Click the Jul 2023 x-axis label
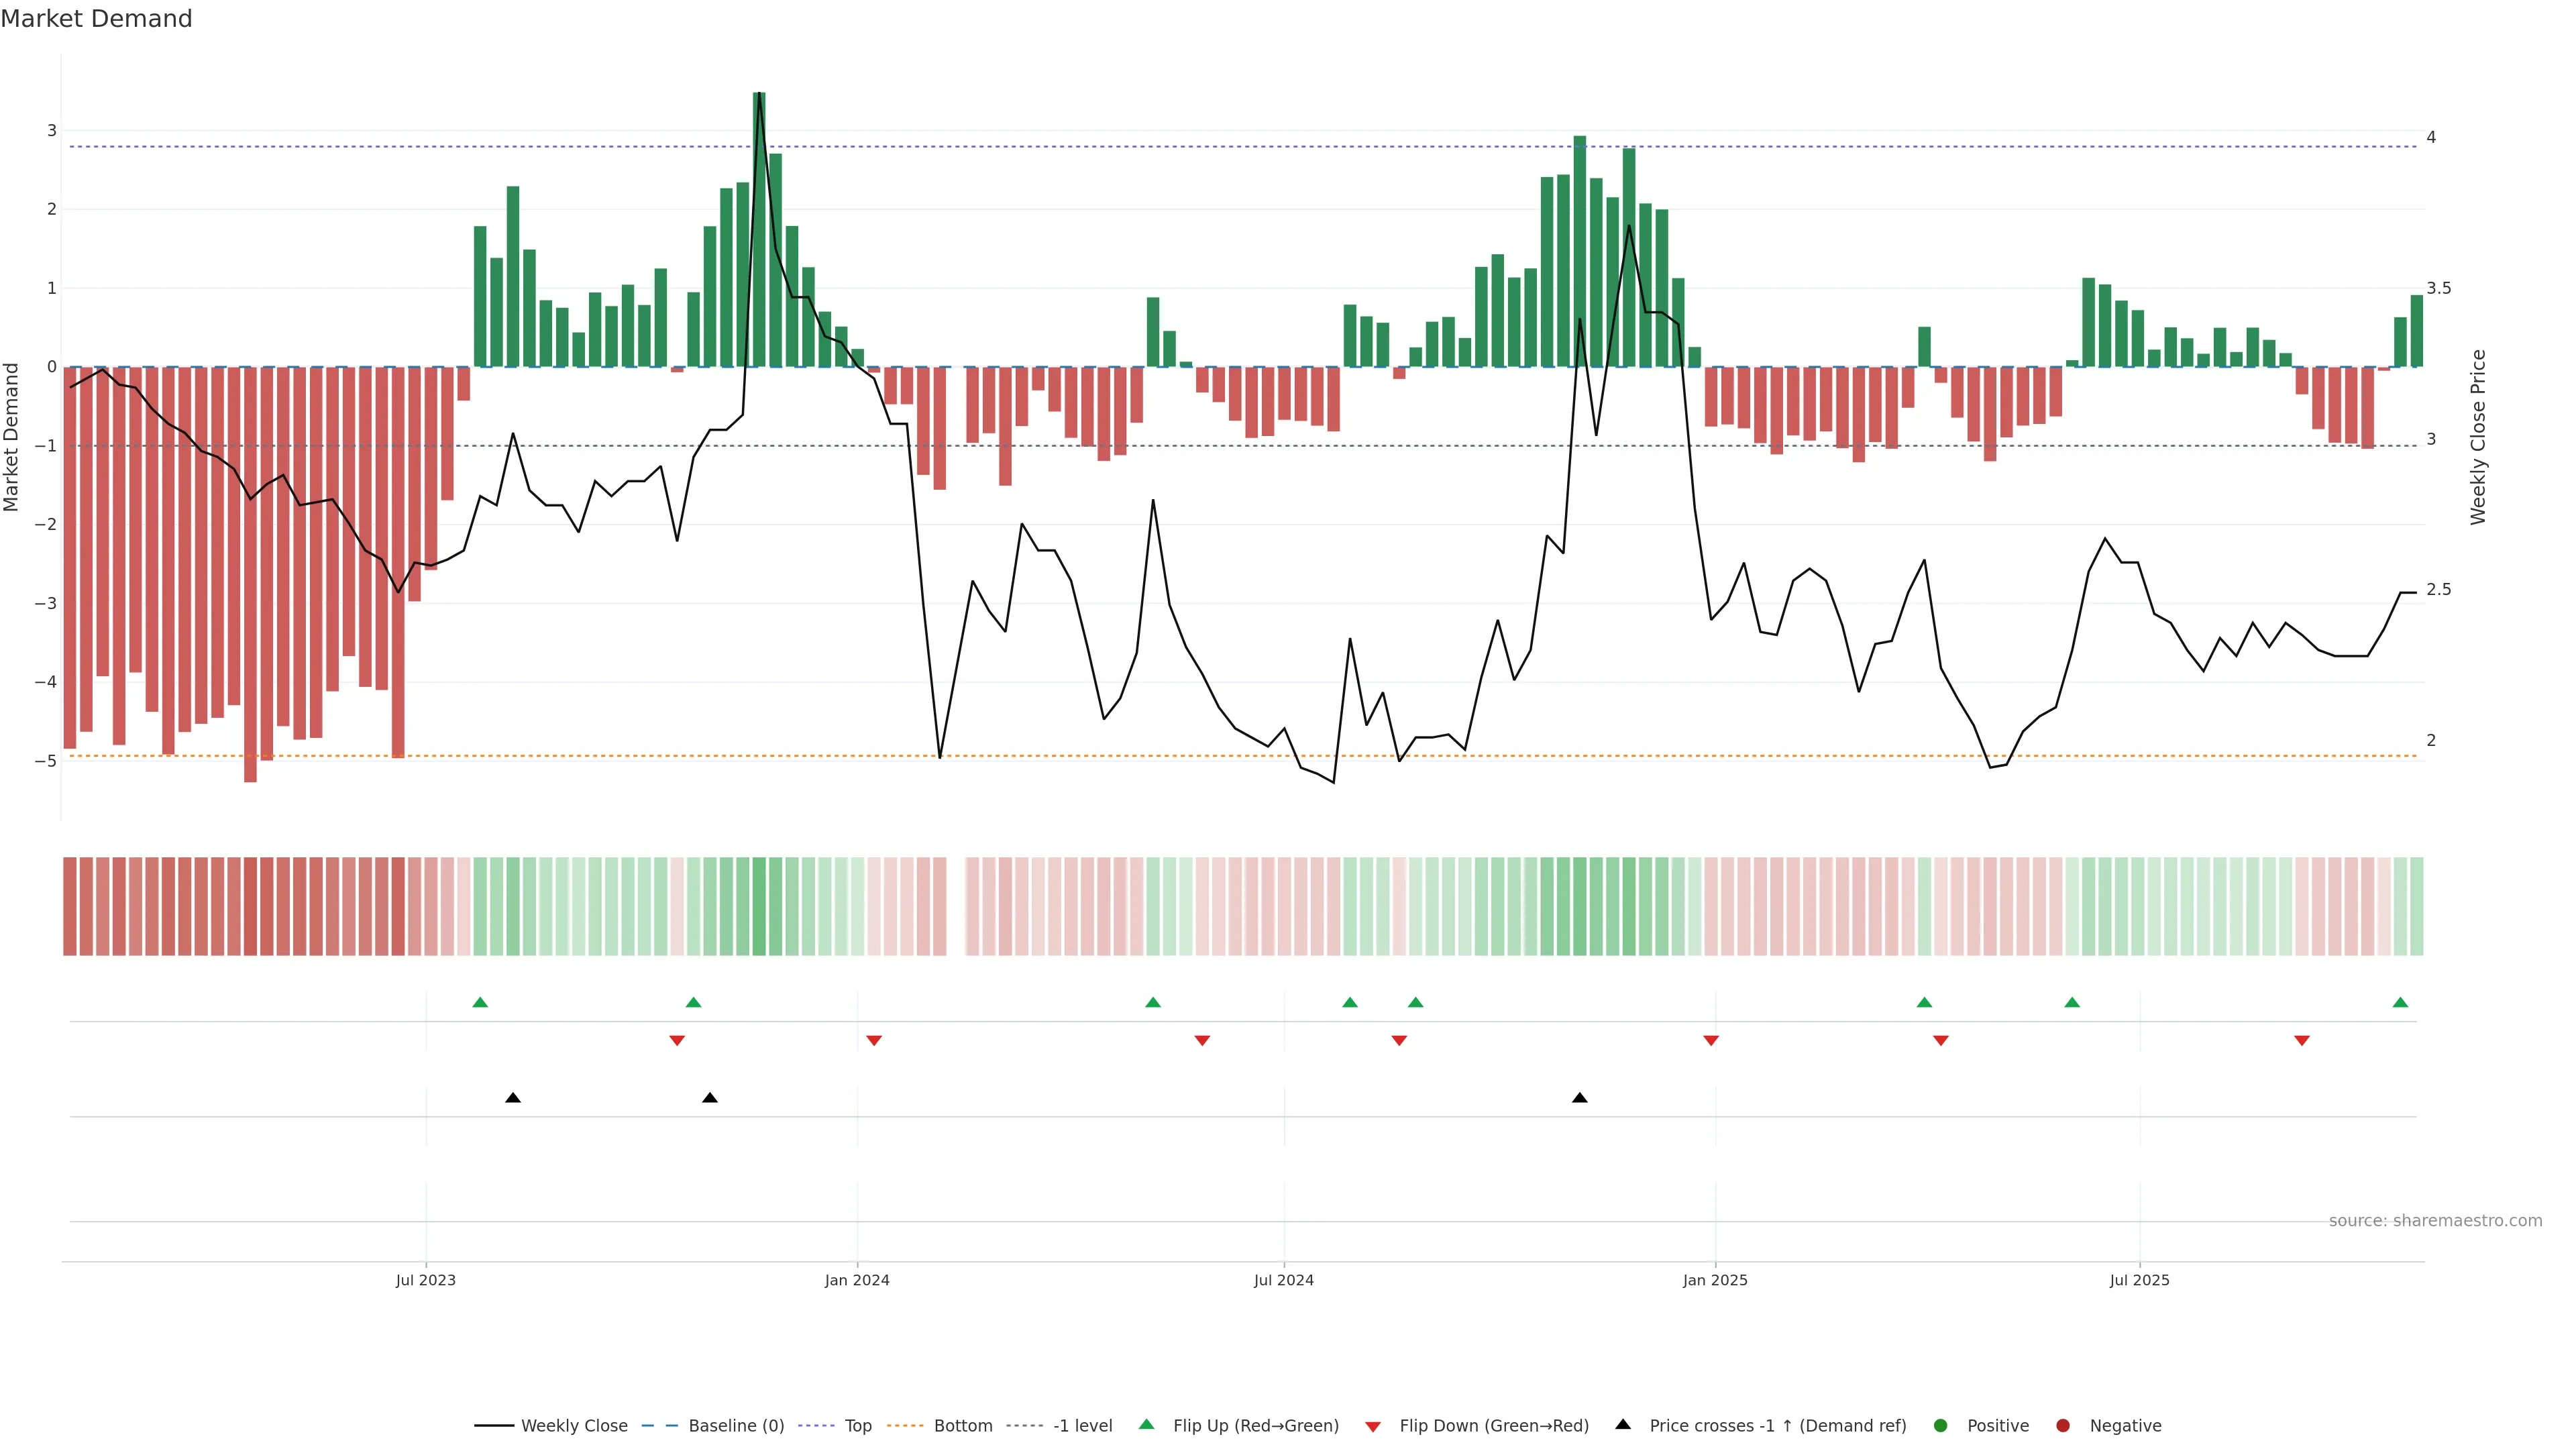 426,1280
